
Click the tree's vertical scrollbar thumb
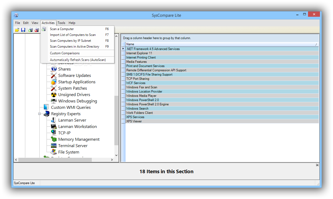pyautogui.click(x=116, y=120)
